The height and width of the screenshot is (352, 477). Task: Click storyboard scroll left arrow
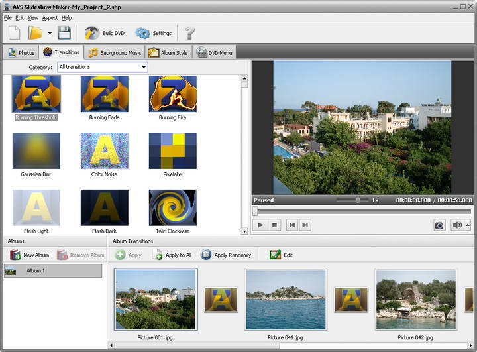(x=112, y=345)
